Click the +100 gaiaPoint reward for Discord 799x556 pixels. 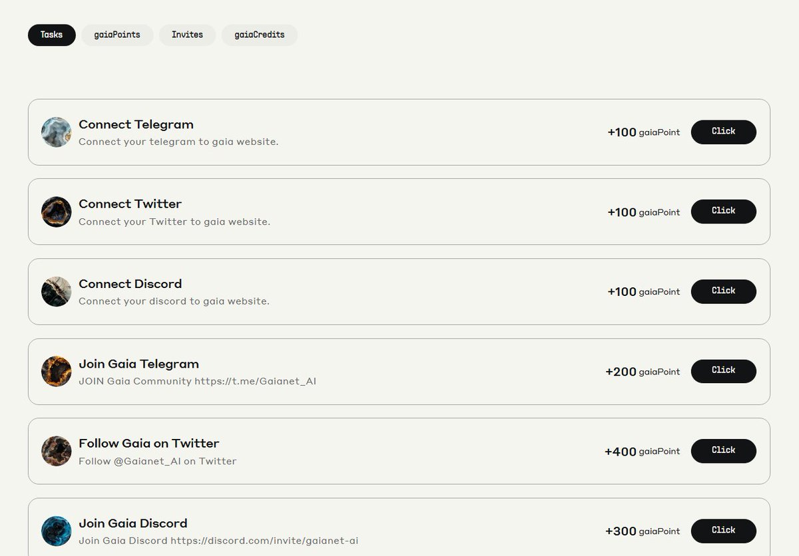tap(644, 292)
